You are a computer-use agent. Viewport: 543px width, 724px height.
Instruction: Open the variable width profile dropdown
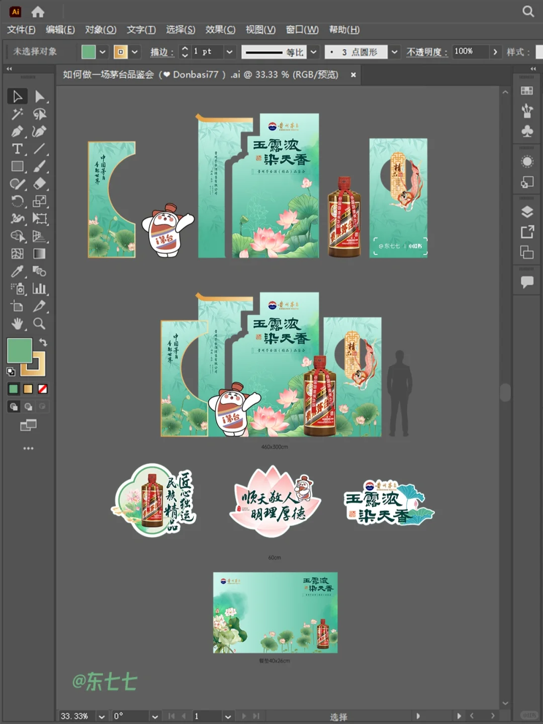(314, 52)
